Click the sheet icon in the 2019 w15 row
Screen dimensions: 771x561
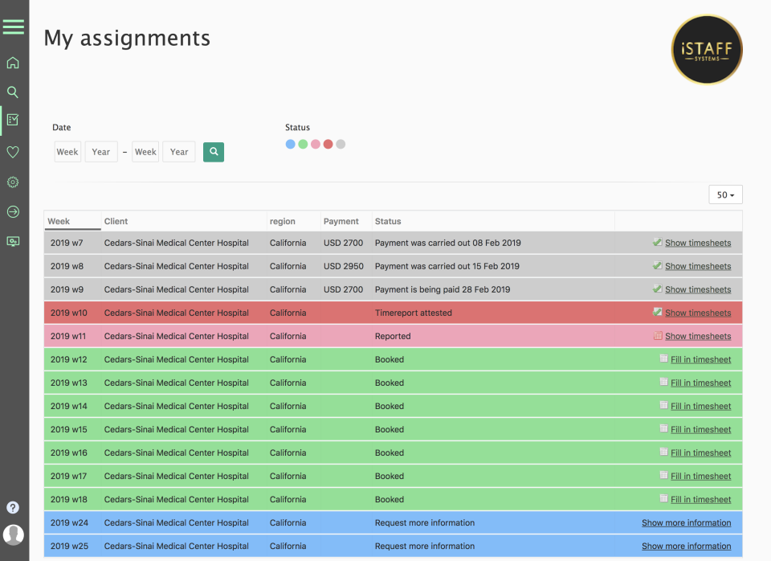point(663,428)
